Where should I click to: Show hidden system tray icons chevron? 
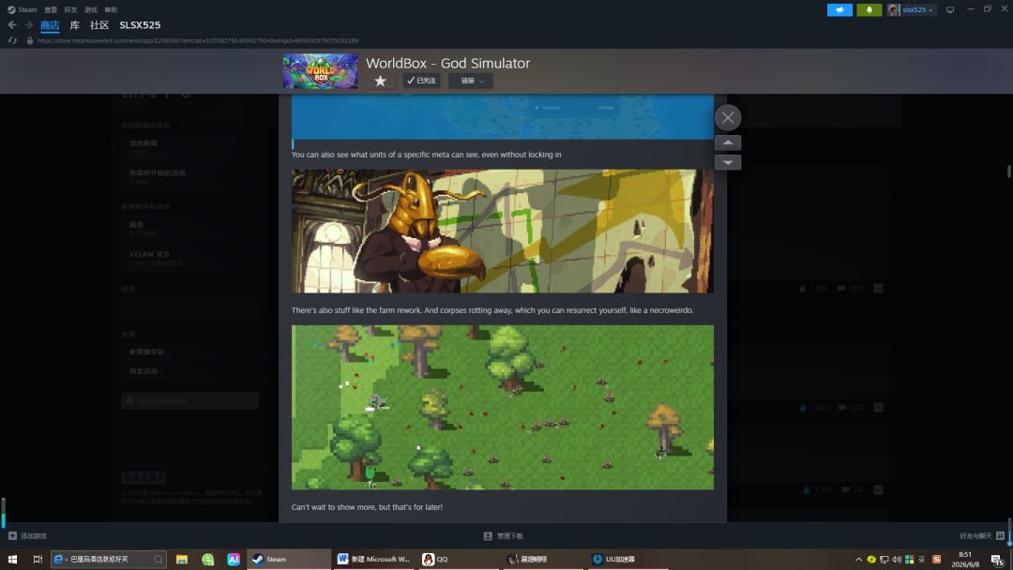(858, 560)
